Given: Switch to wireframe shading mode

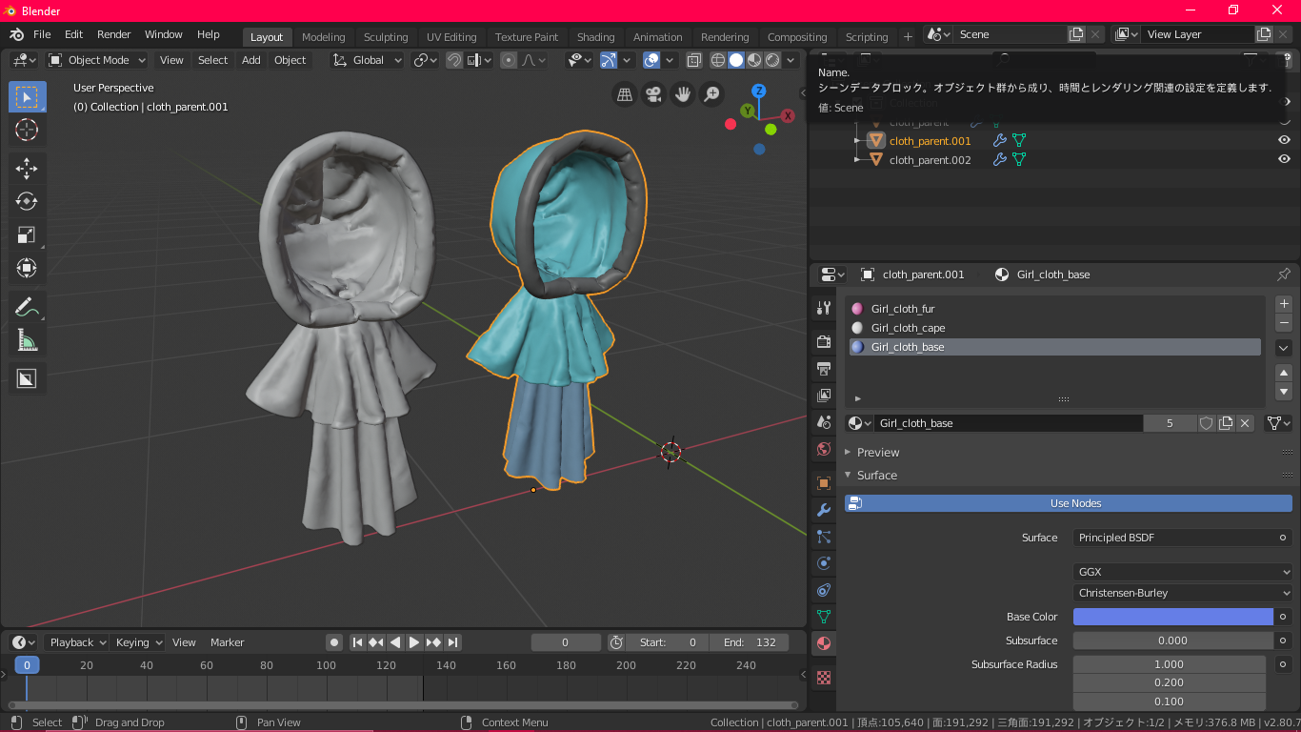Looking at the screenshot, I should (718, 60).
